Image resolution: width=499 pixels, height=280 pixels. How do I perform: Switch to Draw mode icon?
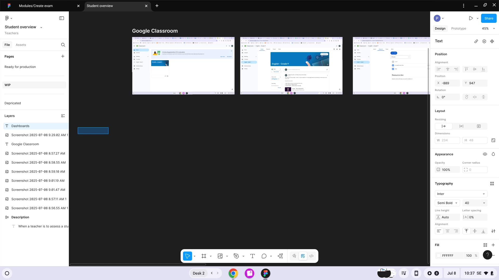pyautogui.click(x=294, y=256)
